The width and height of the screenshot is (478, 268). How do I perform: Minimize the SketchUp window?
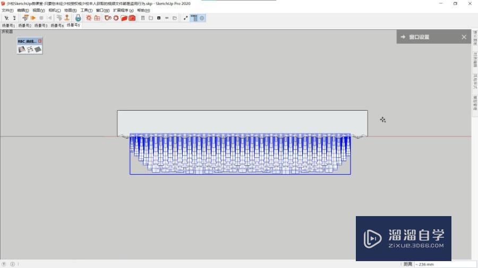click(x=441, y=4)
